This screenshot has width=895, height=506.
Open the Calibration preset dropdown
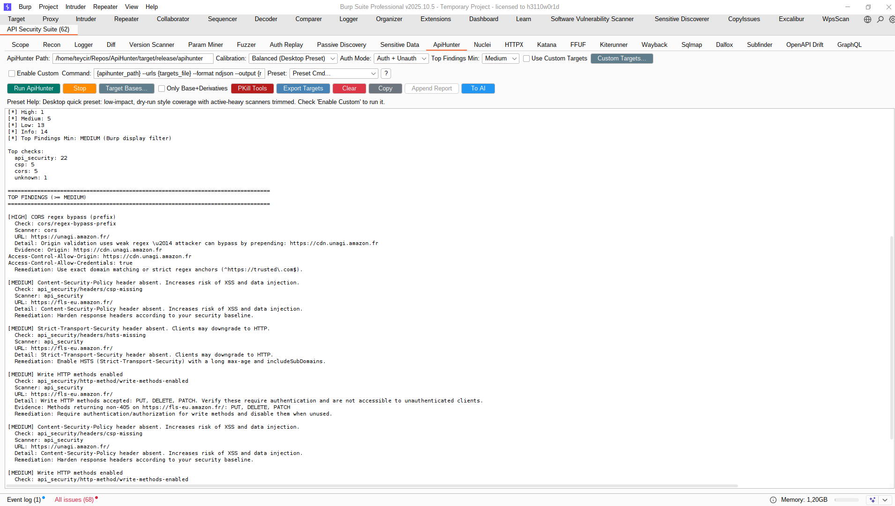(293, 59)
